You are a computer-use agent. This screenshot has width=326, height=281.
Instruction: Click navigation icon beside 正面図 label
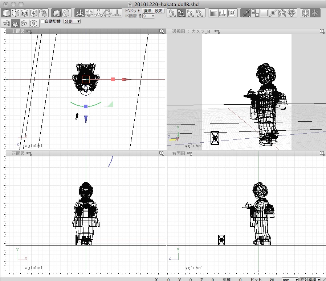[x=29, y=154]
